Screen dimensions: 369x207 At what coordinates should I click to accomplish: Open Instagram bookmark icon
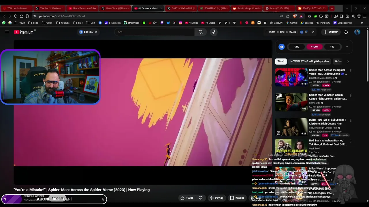[x=180, y=23]
